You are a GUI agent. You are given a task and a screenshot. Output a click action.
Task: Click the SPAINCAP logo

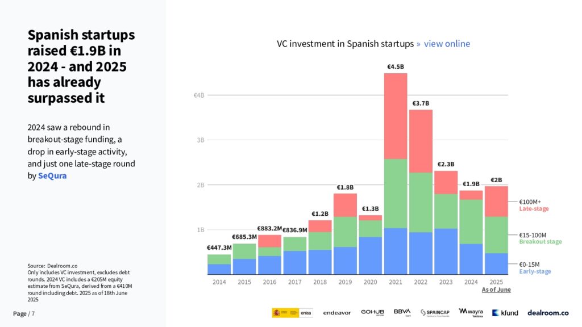(435, 313)
